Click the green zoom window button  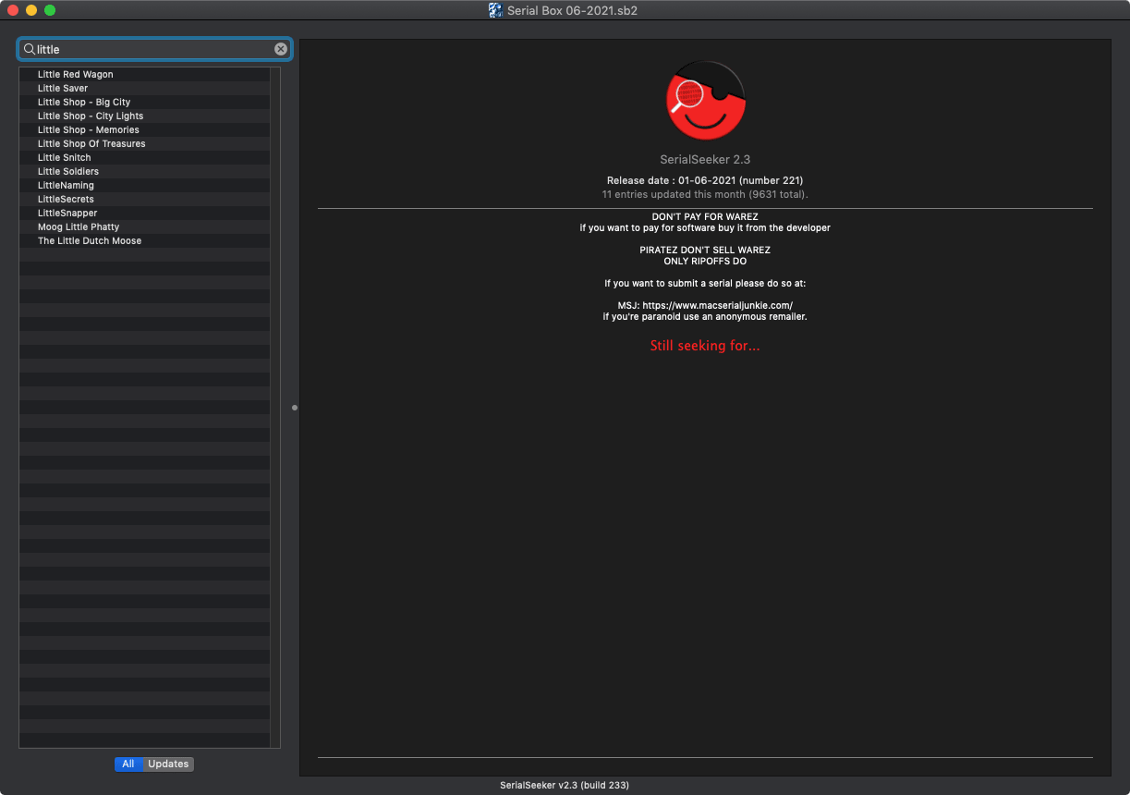click(x=50, y=10)
